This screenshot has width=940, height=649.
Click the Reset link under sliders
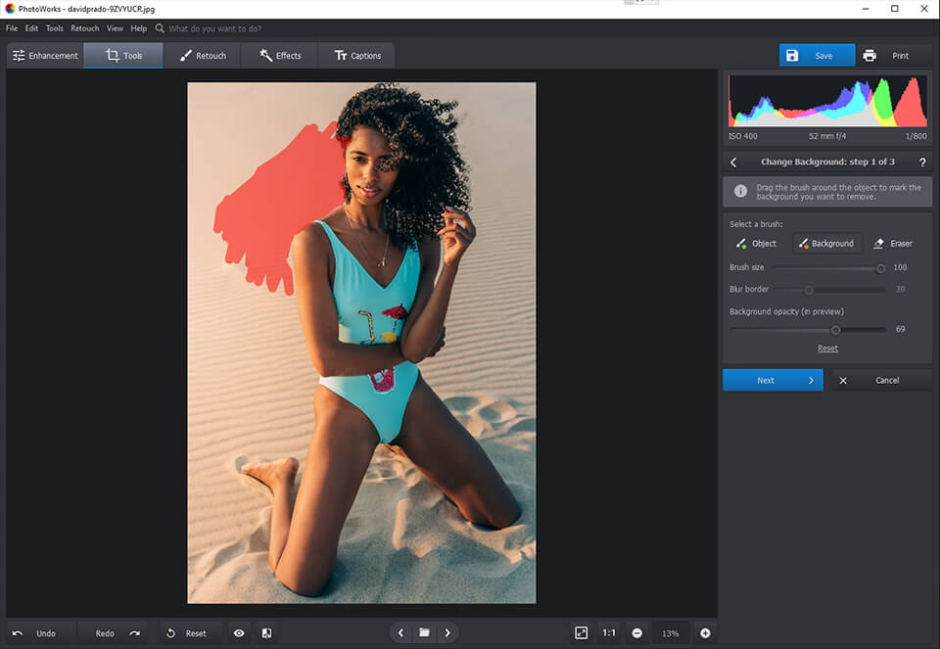(x=827, y=348)
